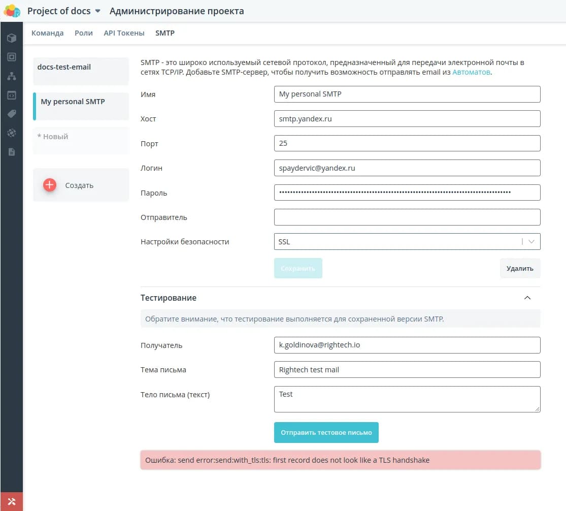Open the tag icon in sidebar

(11, 114)
